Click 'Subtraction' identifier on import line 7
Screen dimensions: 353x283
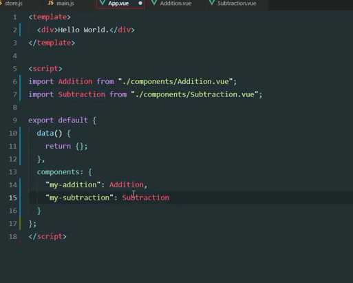[82, 94]
